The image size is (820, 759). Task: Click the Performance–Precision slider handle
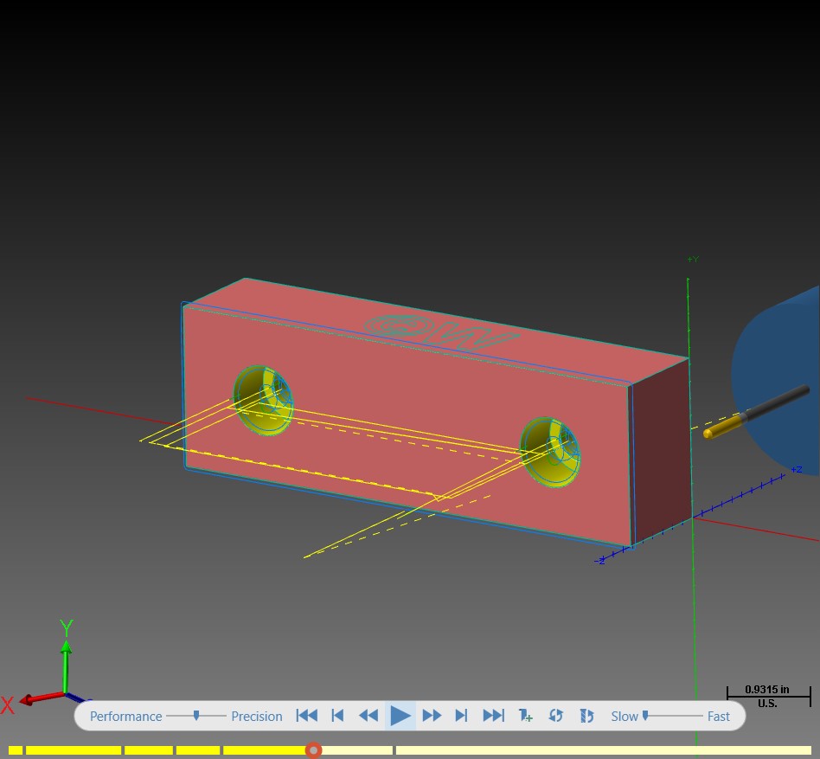click(196, 715)
